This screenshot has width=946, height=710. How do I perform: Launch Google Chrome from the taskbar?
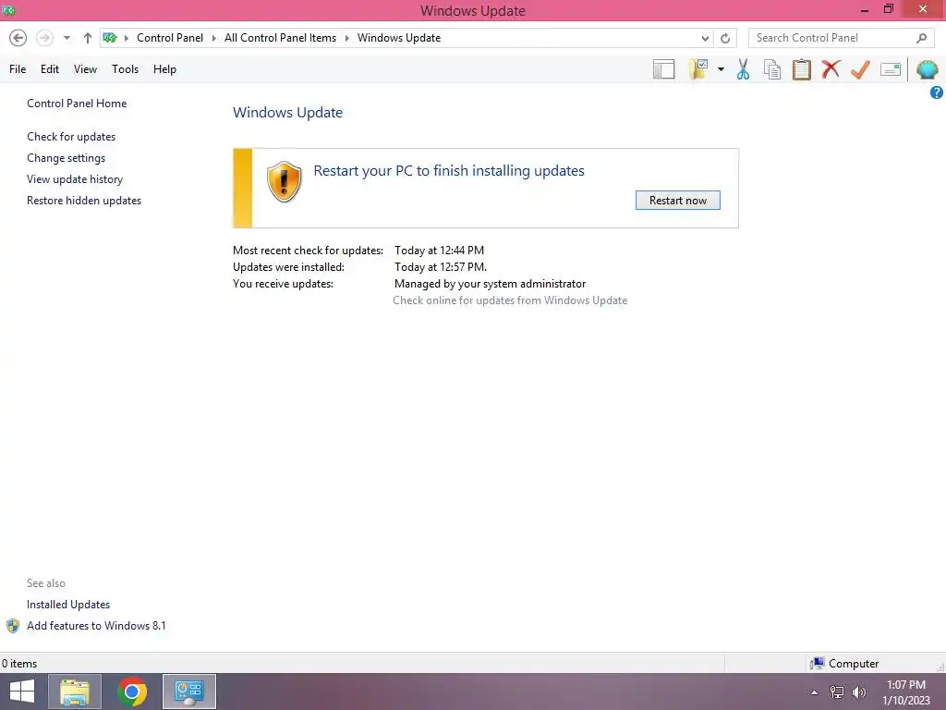132,692
